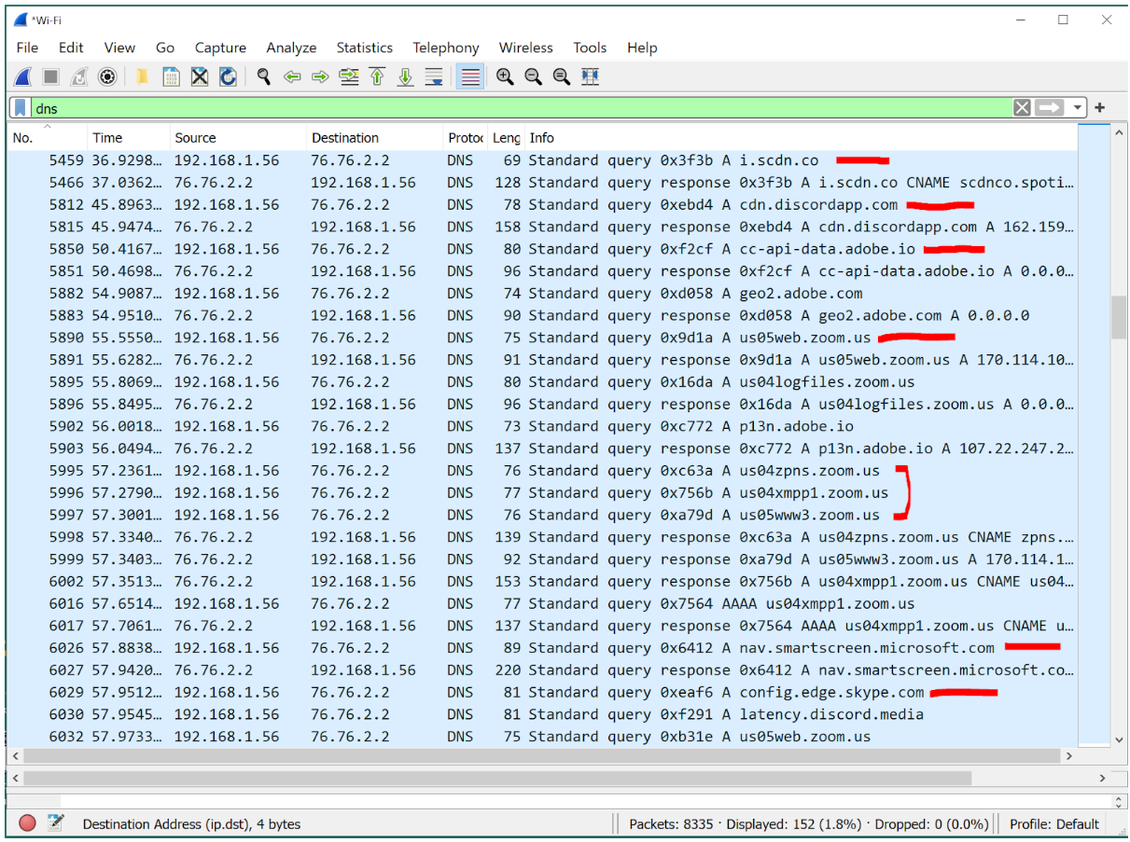This screenshot has width=1130, height=842.
Task: Go to specified packet icon
Action: click(x=349, y=77)
